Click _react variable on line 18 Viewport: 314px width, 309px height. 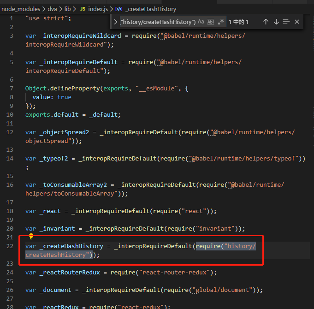pyautogui.click(x=50, y=211)
